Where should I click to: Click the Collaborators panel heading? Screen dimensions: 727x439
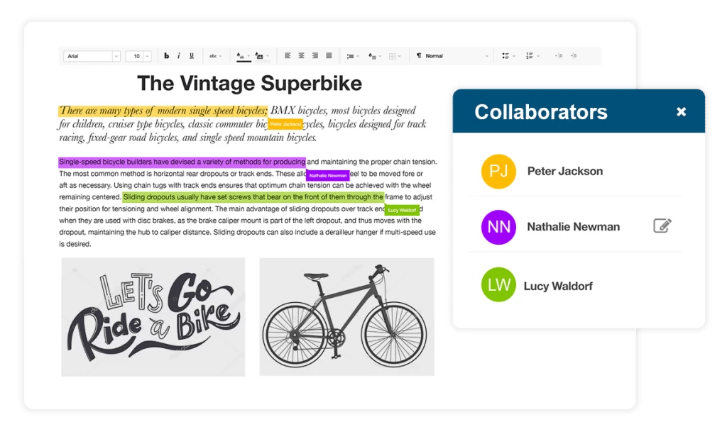coord(540,112)
